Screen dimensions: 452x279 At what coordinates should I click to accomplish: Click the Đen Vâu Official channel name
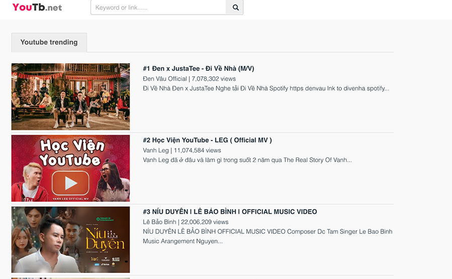165,79
